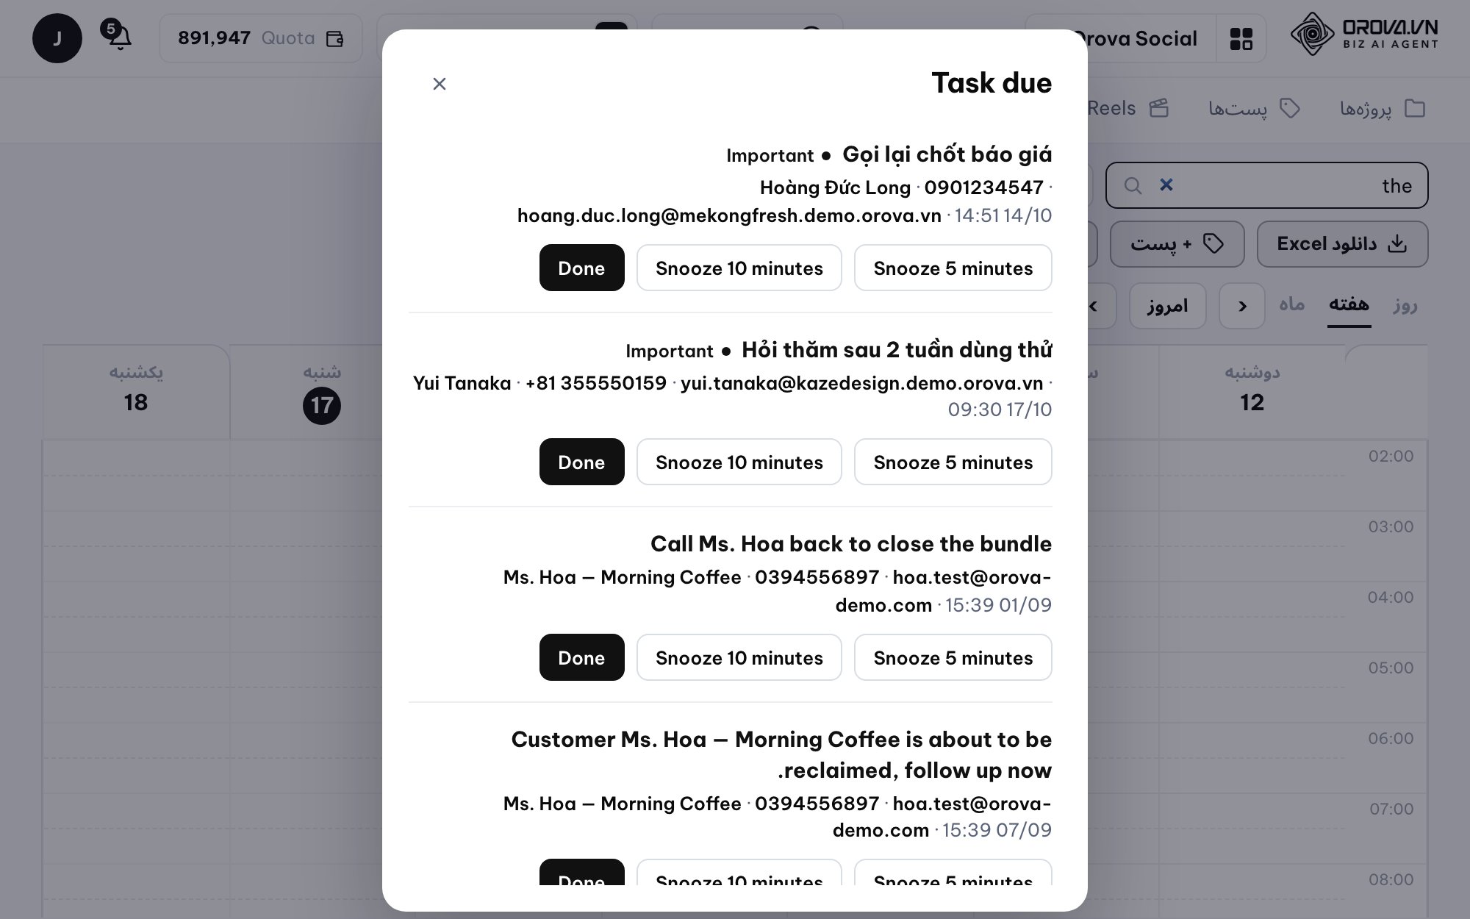This screenshot has width=1470, height=919.
Task: Snooze 'Call Ms. Hoa back' 10 minutes
Action: click(x=739, y=657)
